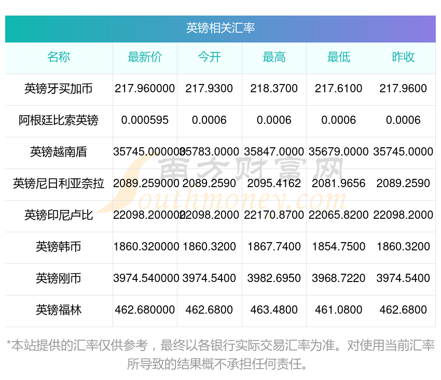Viewport: 441px width, 380px height.
Task: Click high value 22170.8700
Action: click(x=274, y=215)
